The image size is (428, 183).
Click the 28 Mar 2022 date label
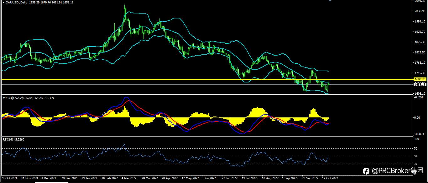[x=149, y=178]
